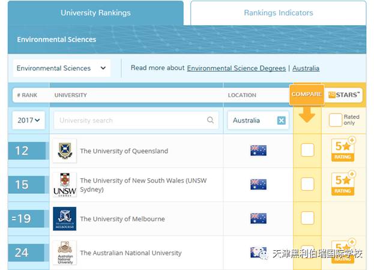Screen dimensions: 374x270
Task: Open The Australian National University link
Action: tap(131, 253)
